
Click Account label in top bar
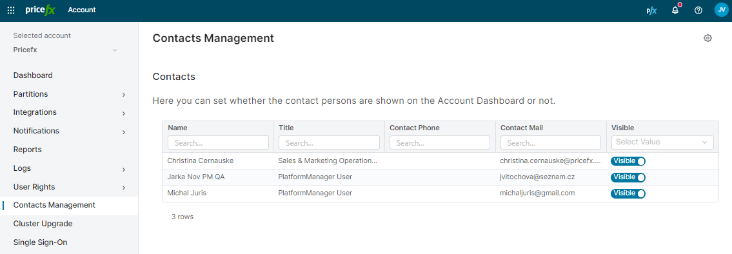[82, 10]
